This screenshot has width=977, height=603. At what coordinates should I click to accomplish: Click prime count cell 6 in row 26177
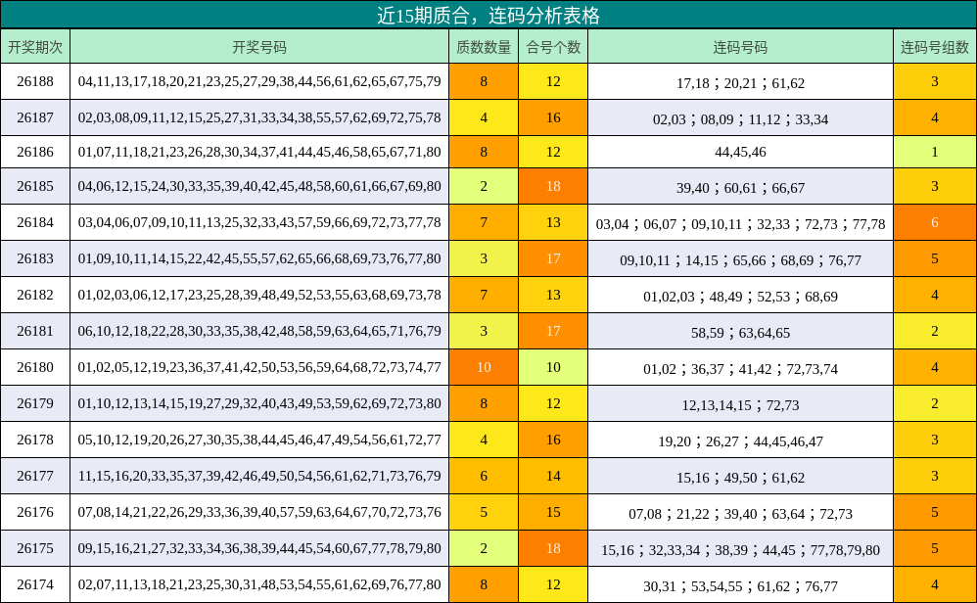tap(484, 476)
